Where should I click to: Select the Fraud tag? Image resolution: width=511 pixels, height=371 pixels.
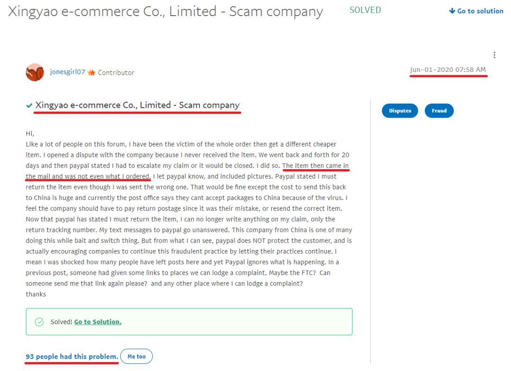439,111
